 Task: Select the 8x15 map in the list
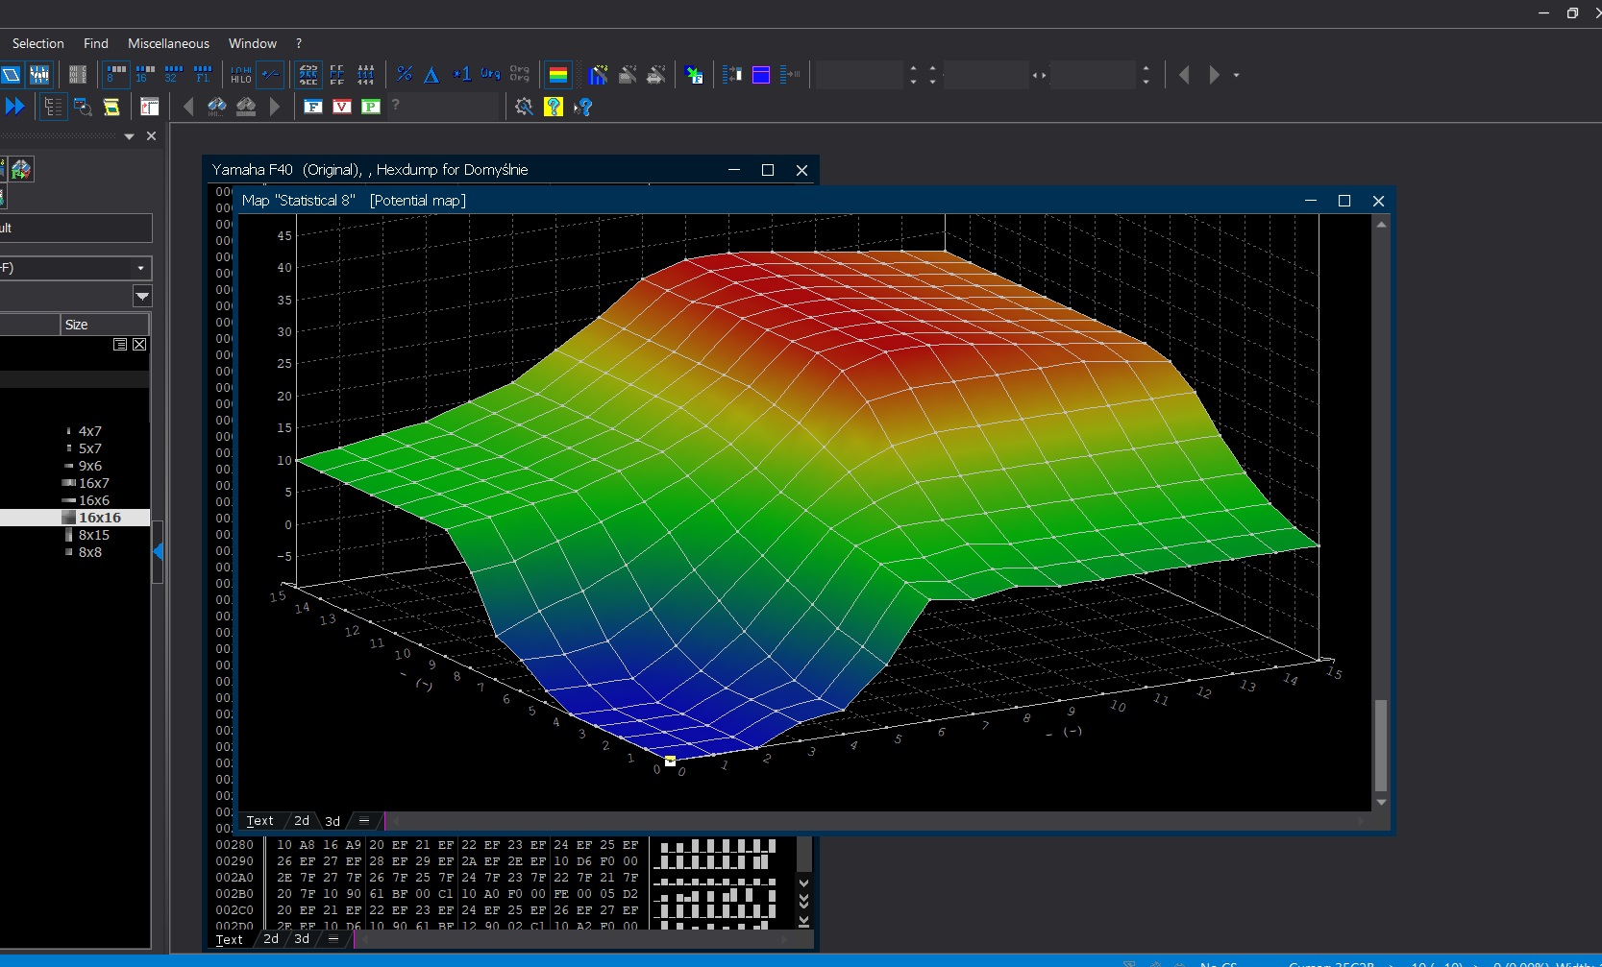tap(94, 535)
